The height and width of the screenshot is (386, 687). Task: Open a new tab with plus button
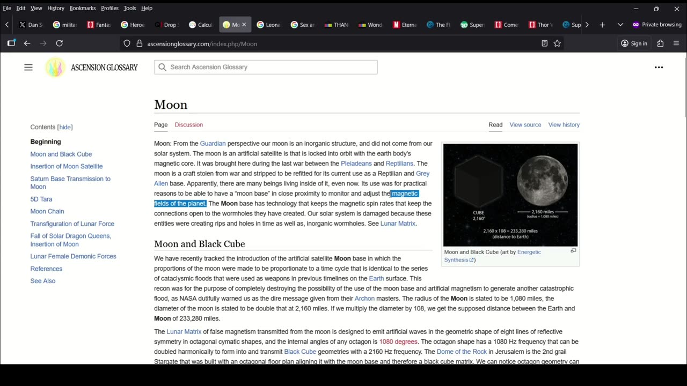602,25
